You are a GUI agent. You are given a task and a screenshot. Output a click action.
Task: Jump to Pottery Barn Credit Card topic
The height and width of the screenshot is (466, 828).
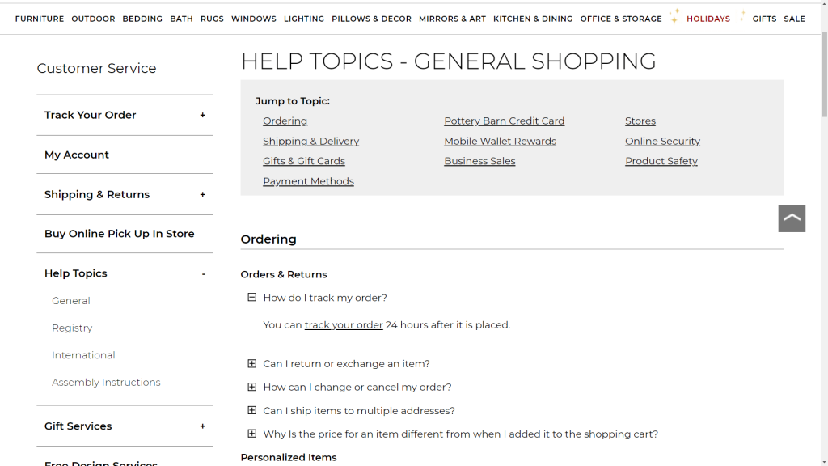[504, 121]
